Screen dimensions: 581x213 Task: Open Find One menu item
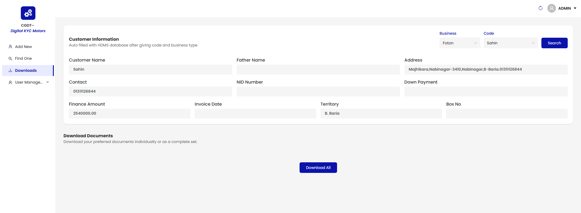pyautogui.click(x=23, y=59)
